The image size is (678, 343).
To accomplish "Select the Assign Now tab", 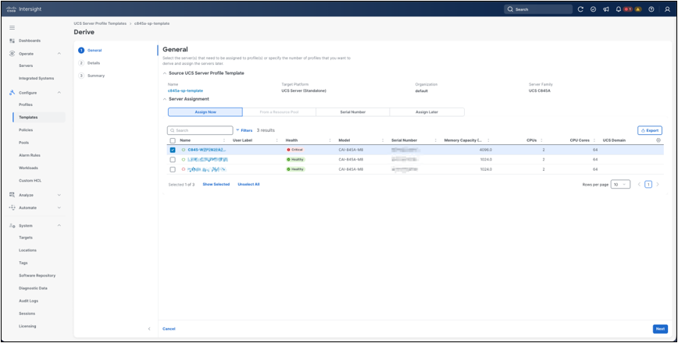I will (x=205, y=112).
